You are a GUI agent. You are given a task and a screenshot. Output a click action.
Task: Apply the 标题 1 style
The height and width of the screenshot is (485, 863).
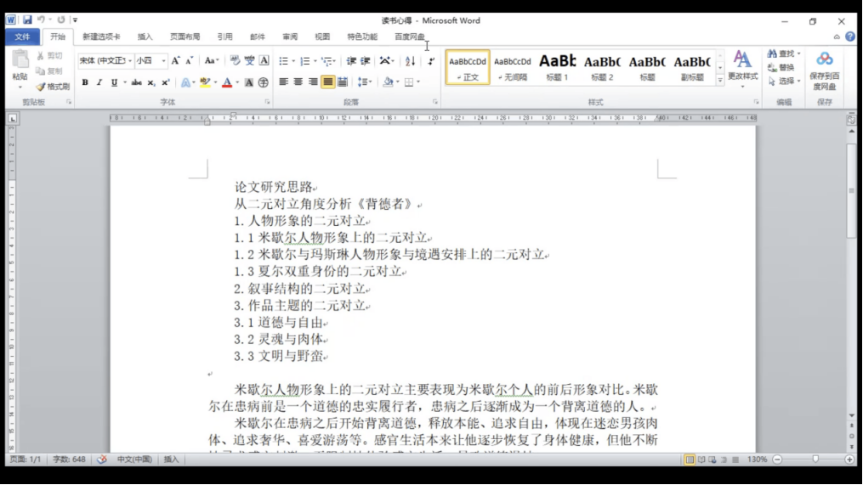coord(557,68)
